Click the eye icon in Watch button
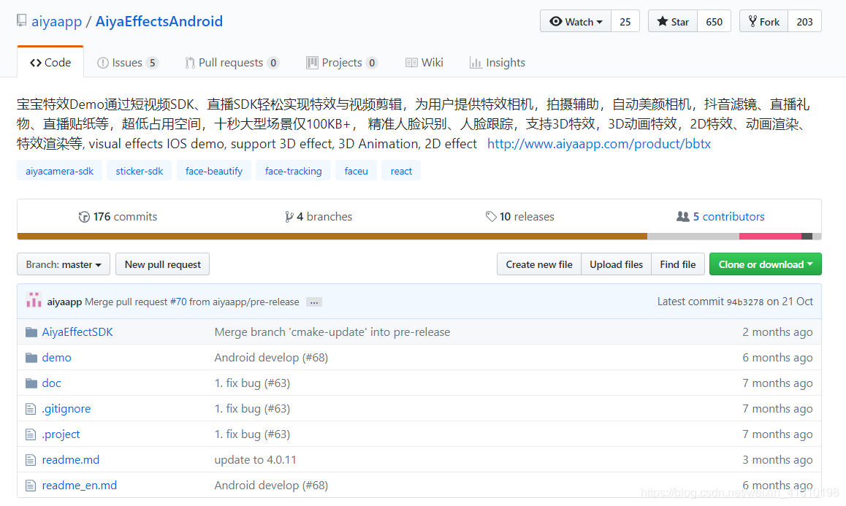Image resolution: width=846 pixels, height=506 pixels. point(556,22)
